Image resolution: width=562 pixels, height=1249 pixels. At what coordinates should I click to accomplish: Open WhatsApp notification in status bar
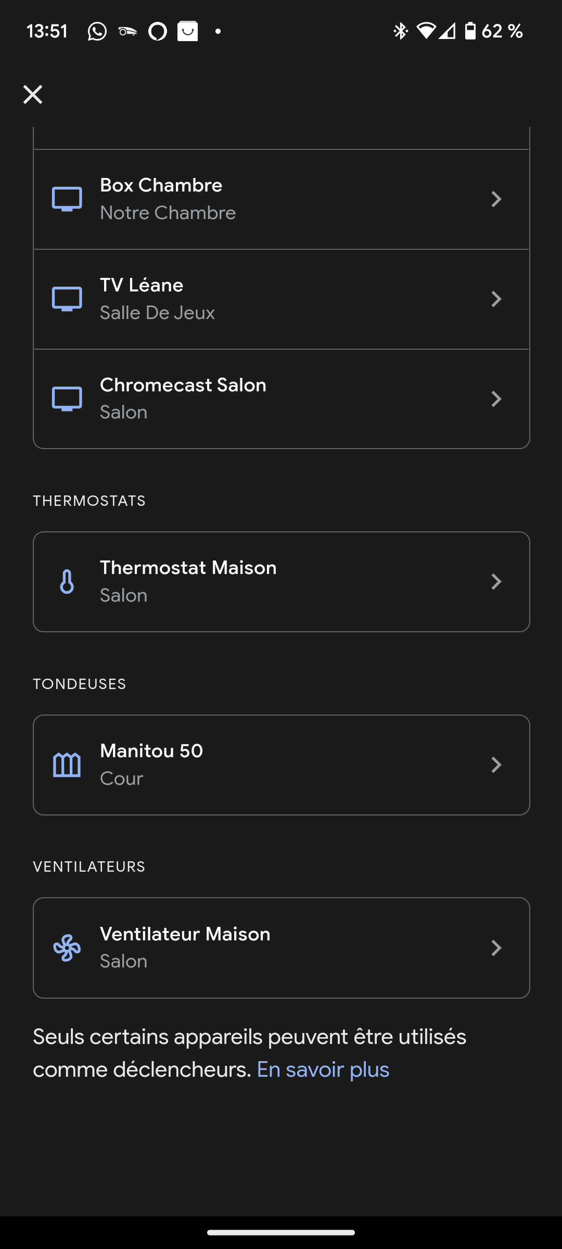[x=97, y=32]
